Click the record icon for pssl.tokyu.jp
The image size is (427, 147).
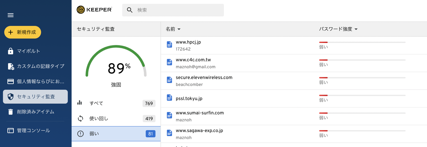tap(169, 98)
